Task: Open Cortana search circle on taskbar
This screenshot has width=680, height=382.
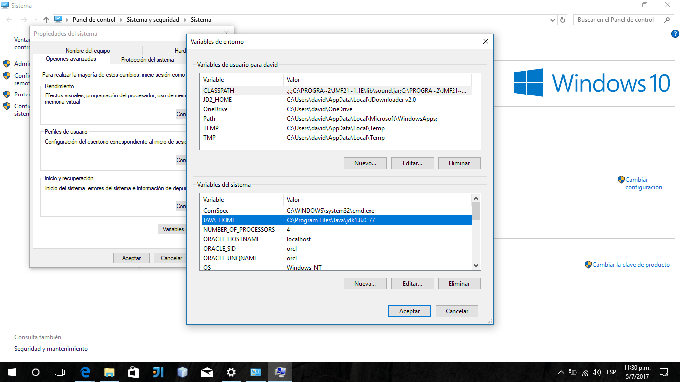Action: (35, 372)
